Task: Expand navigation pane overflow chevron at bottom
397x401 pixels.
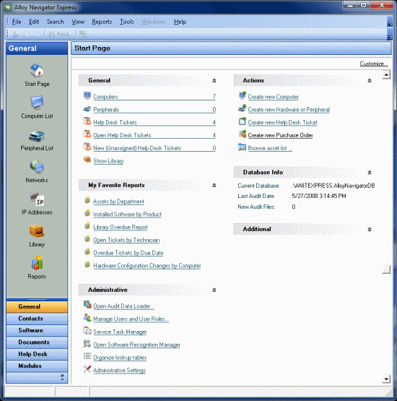Action: point(62,377)
